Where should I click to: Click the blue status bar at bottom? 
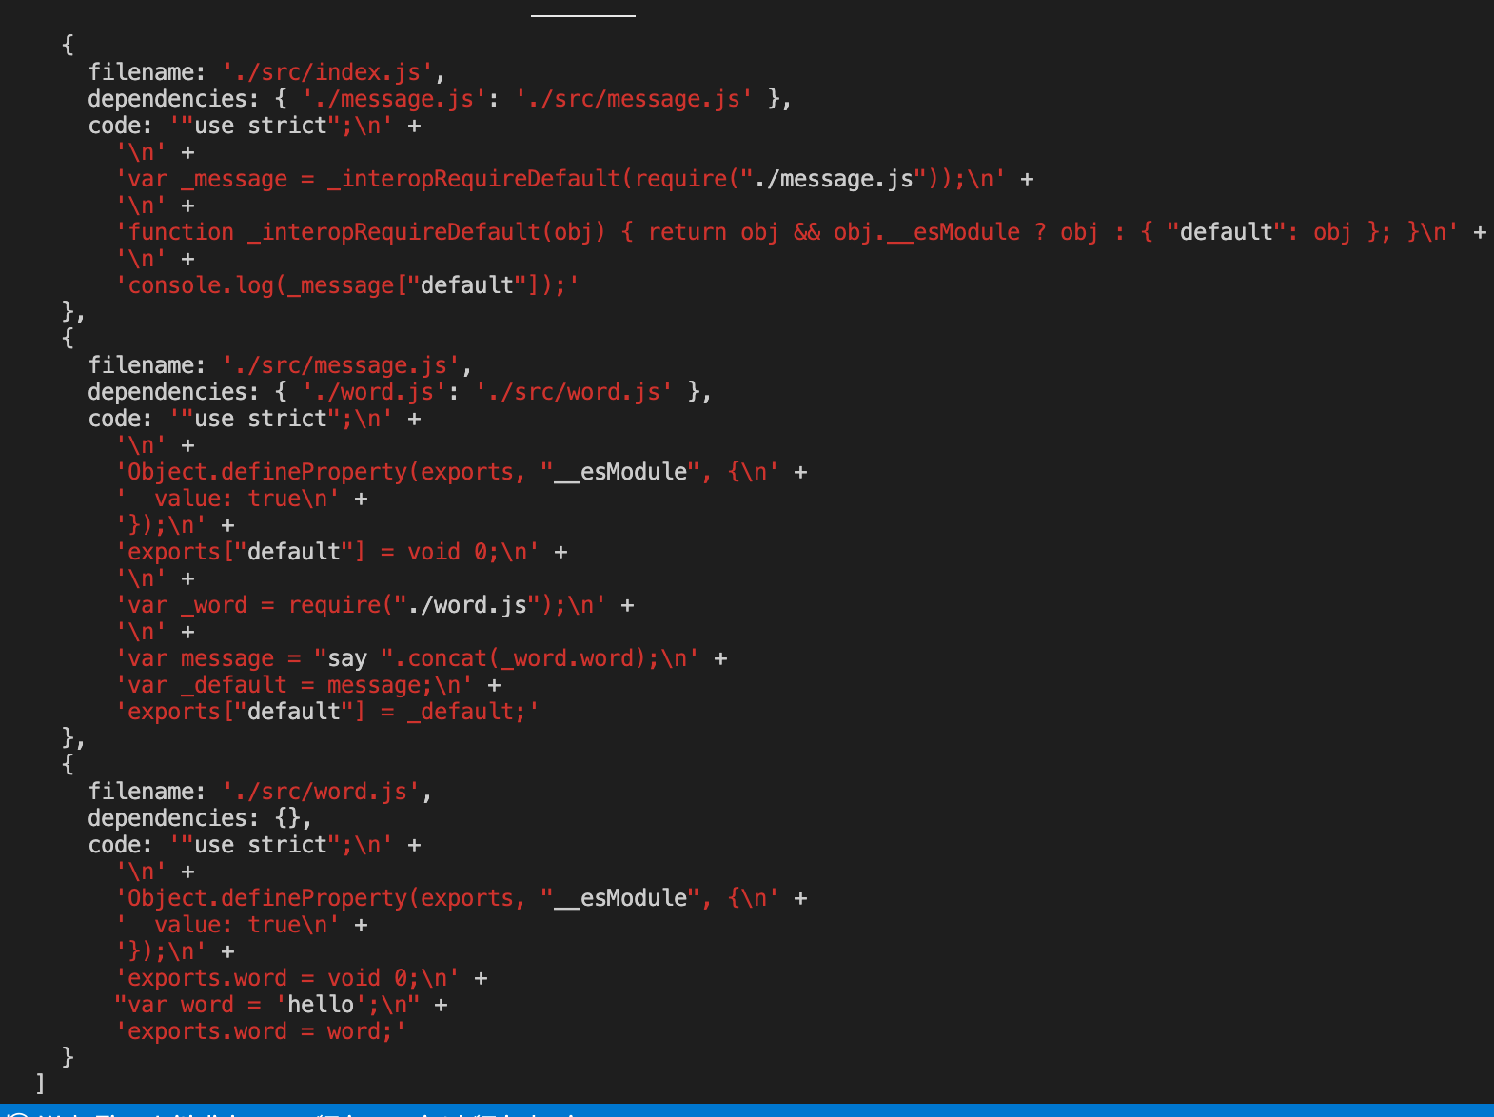coord(747,1110)
